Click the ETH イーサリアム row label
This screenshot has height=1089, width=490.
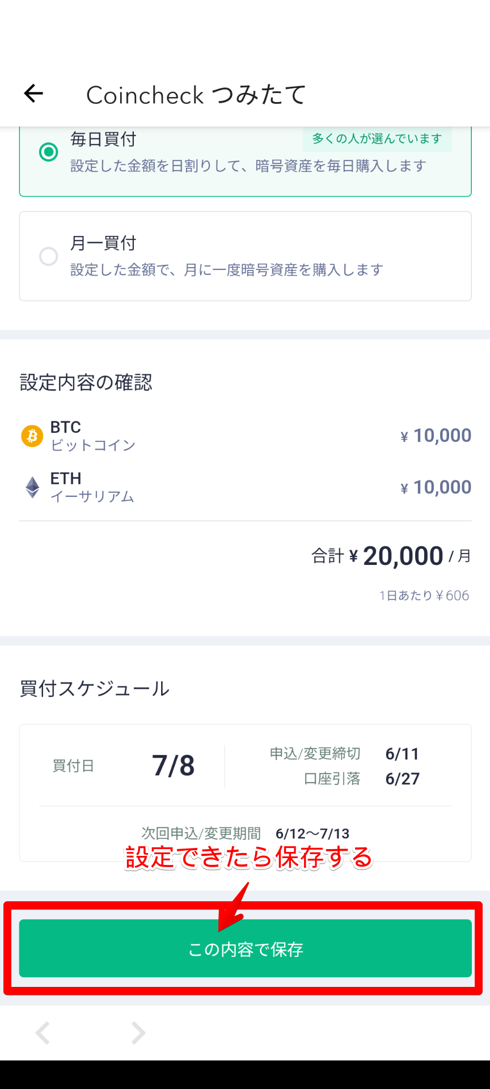[92, 487]
